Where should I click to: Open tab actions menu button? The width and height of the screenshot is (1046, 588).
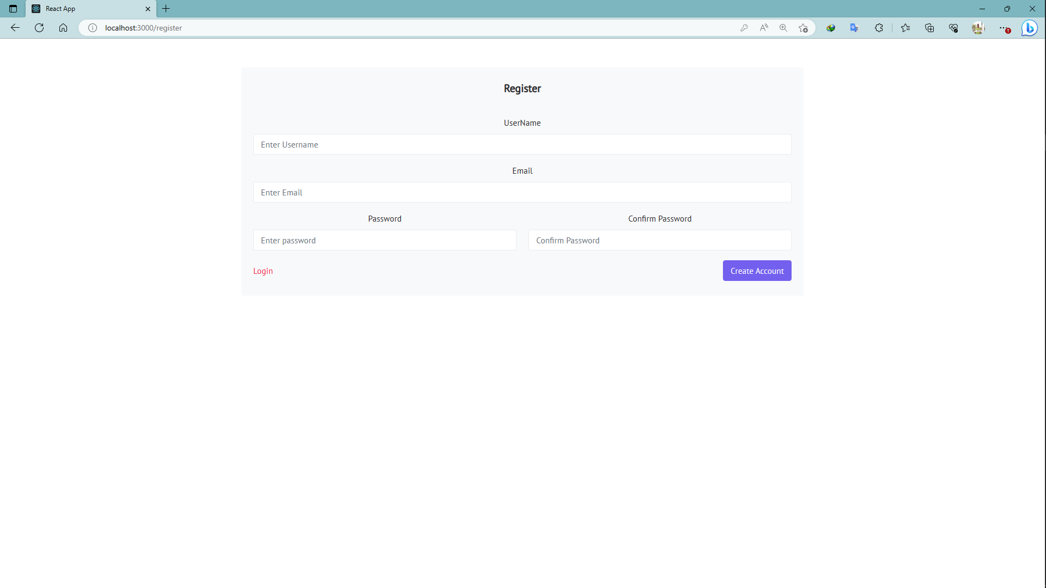point(13,9)
